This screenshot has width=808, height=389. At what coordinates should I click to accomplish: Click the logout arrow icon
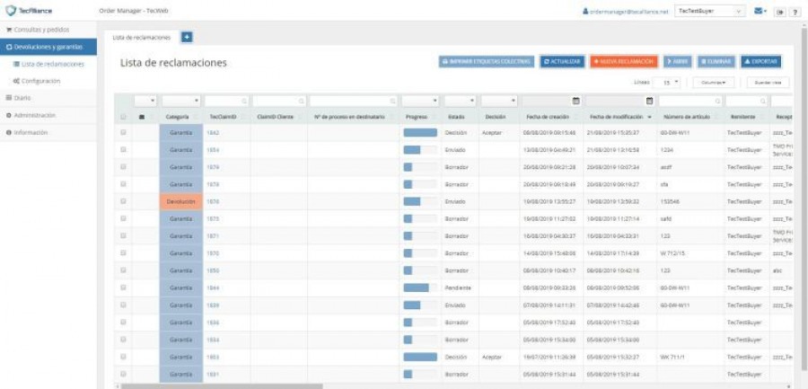(x=780, y=12)
